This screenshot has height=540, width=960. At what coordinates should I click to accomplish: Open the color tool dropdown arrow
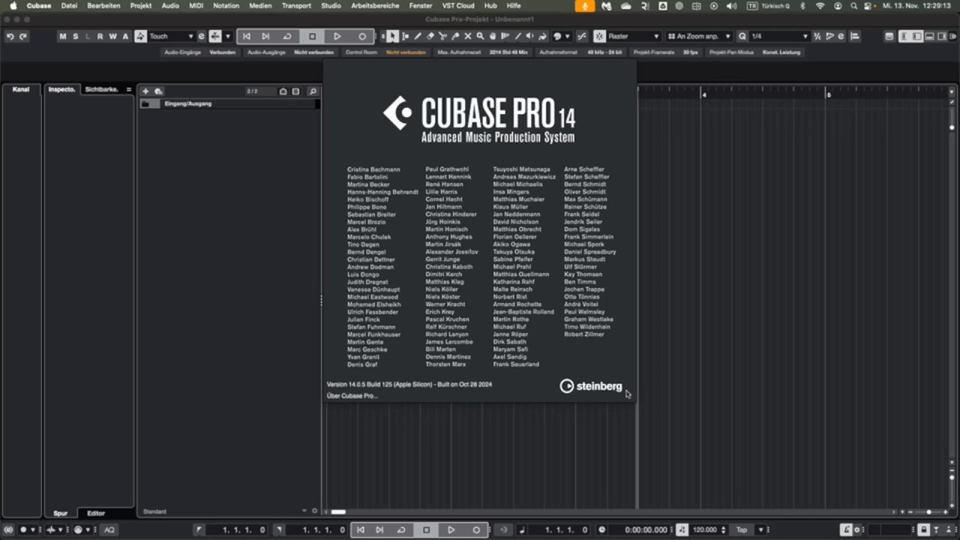pos(568,36)
